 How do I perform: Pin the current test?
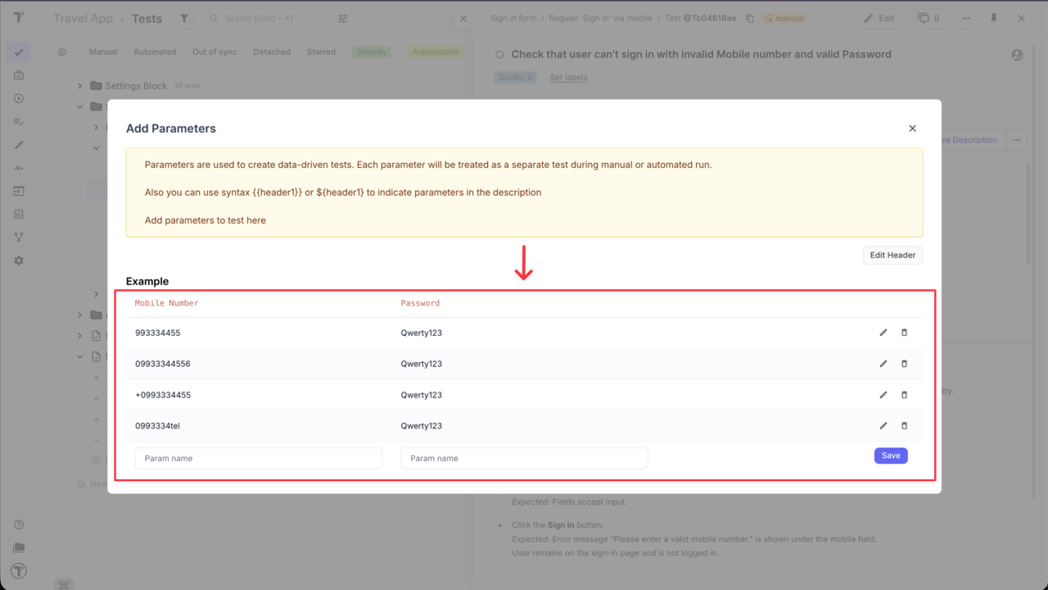point(993,17)
